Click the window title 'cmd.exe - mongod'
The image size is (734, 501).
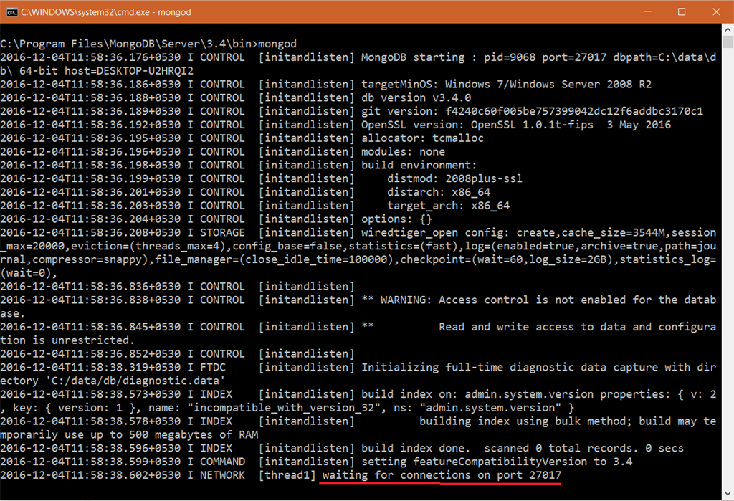coord(106,12)
